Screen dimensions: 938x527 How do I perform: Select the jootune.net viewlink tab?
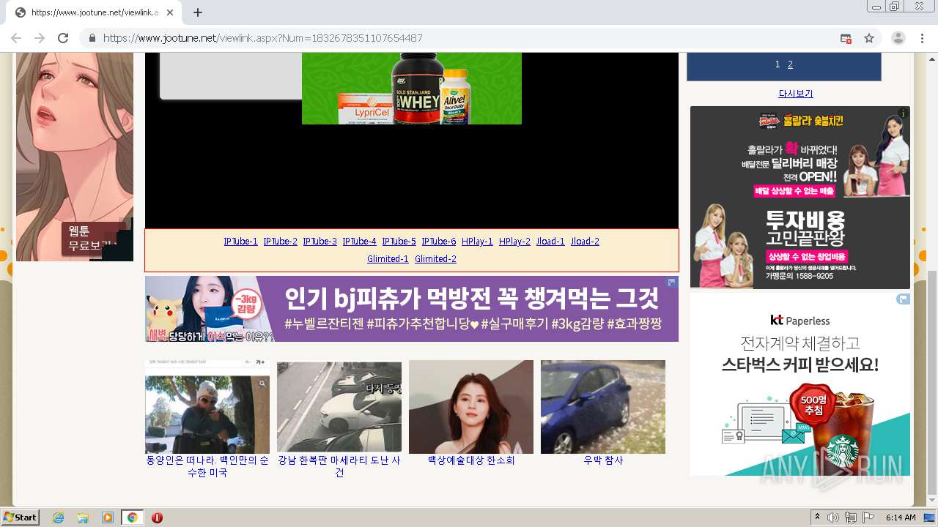93,12
